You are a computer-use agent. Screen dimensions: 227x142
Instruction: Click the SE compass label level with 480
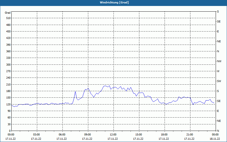[219, 22]
